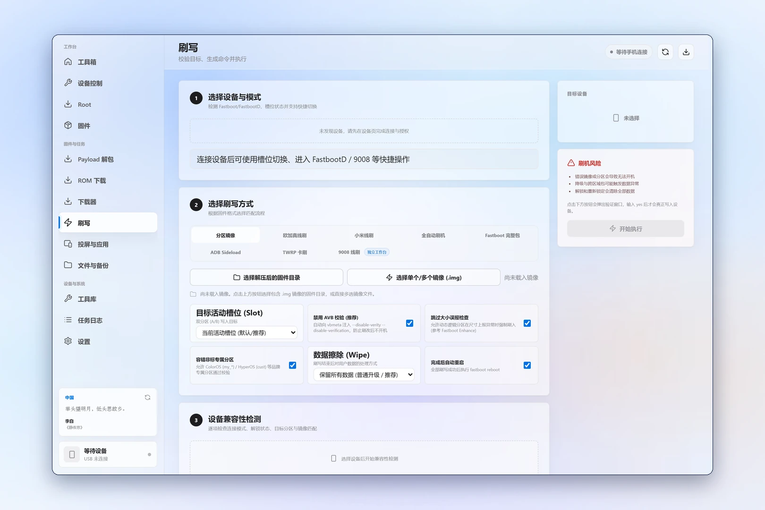Viewport: 765px width, 510px height.
Task: Refresh the poem quote card
Action: pyautogui.click(x=147, y=398)
